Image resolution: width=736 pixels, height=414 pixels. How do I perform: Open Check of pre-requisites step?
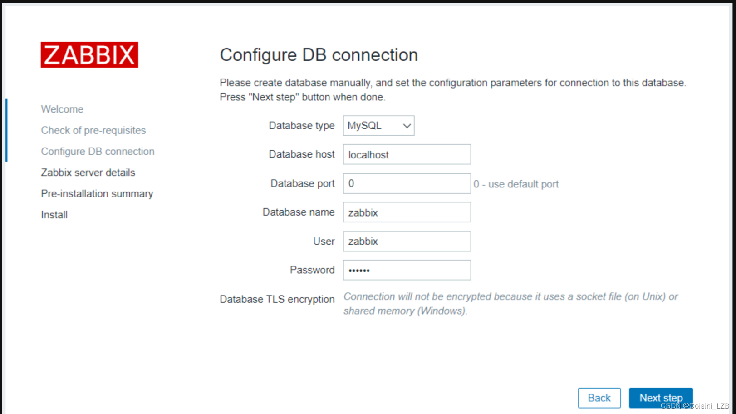[x=93, y=130]
